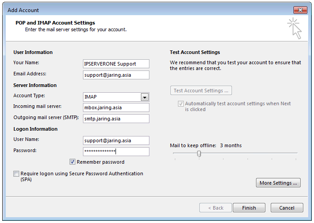Close the Add Account dialog

pos(300,10)
